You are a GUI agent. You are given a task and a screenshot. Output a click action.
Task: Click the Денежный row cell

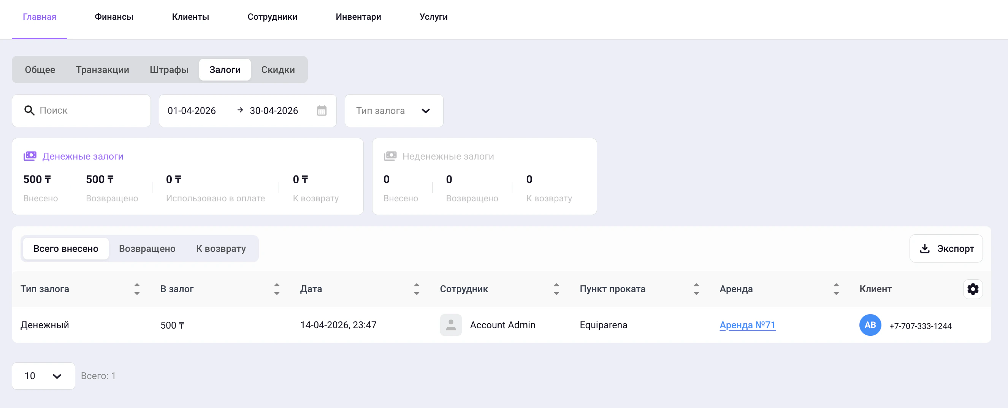44,325
